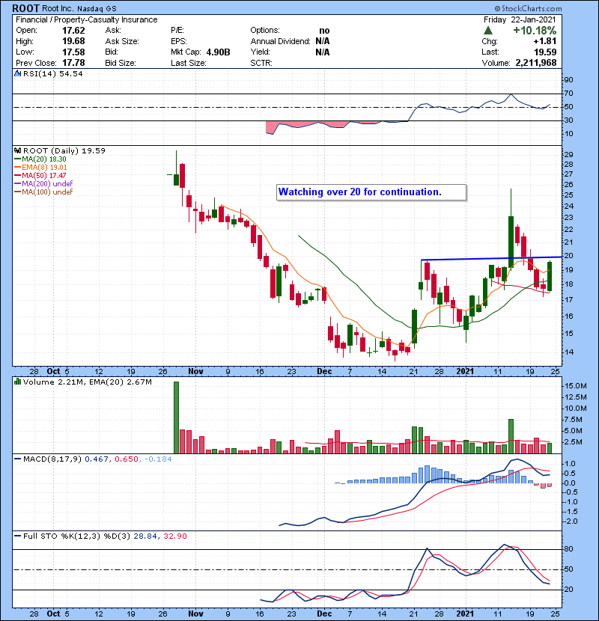
Task: Click the RSI(14) 54.54 legend label
Action: [x=52, y=73]
